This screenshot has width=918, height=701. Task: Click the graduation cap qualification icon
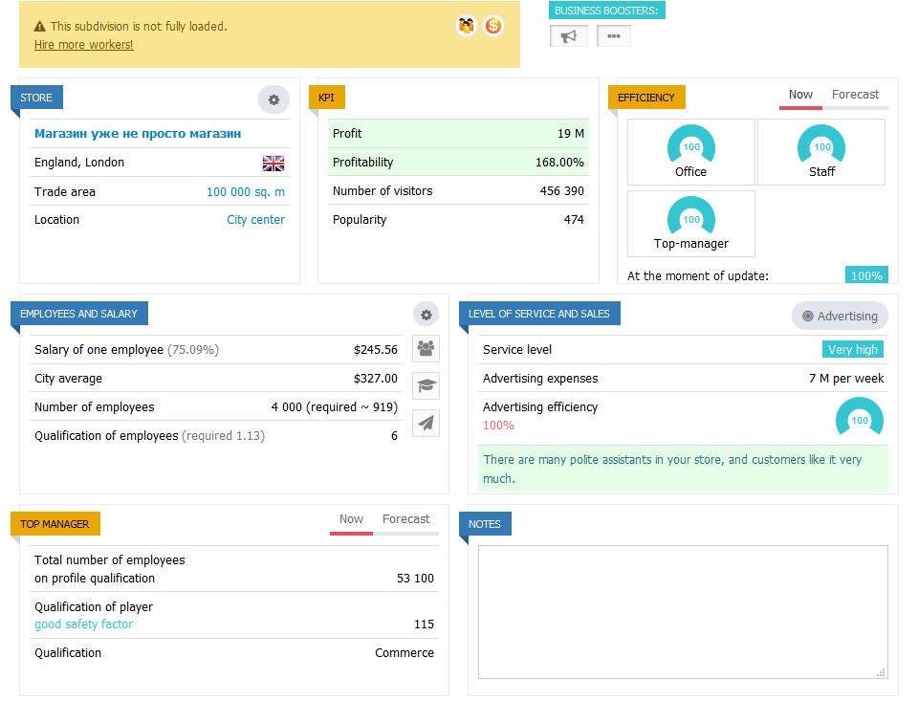pyautogui.click(x=426, y=385)
